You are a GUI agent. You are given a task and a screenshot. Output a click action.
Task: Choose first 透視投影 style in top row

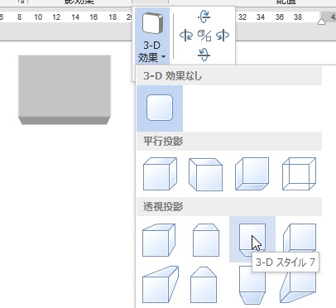point(159,240)
